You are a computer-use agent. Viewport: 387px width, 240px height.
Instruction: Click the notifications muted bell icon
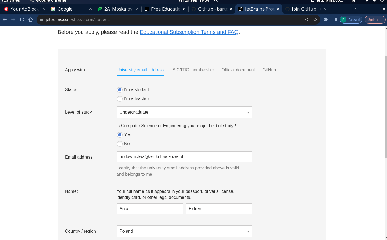pyautogui.click(x=216, y=1)
